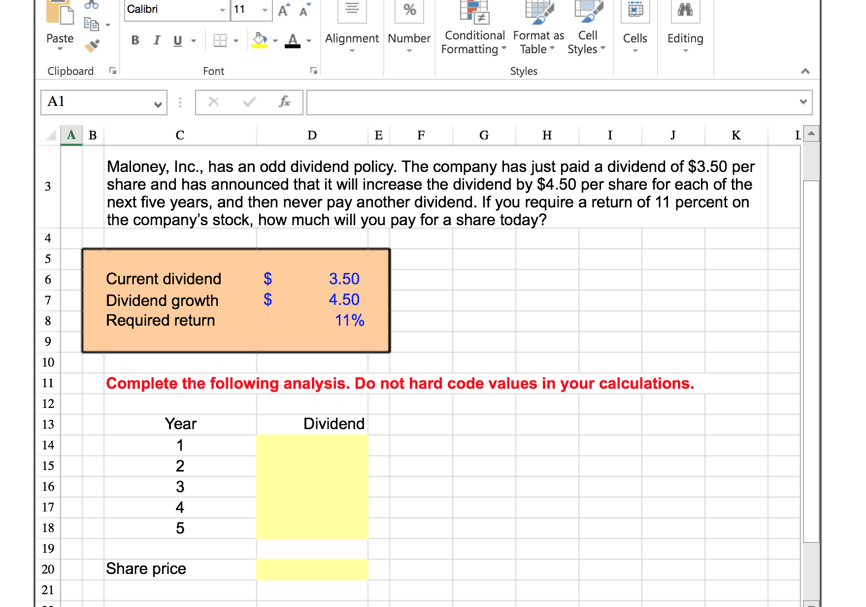Apply the black Font Color
Image resolution: width=866 pixels, height=607 pixels.
tap(293, 40)
